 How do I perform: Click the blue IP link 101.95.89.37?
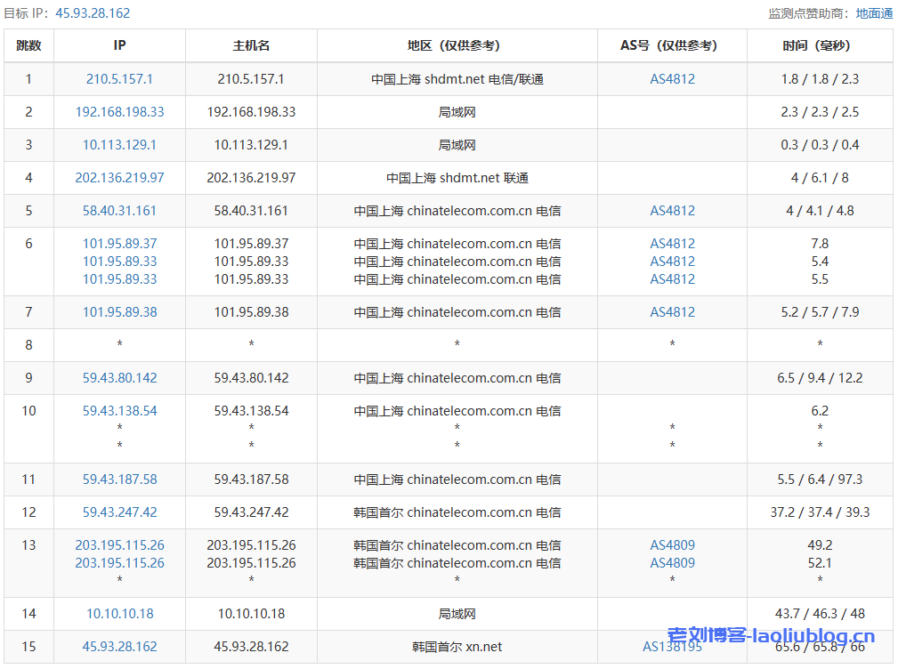point(119,244)
